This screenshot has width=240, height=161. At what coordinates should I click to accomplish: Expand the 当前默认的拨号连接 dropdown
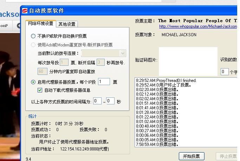123,53
